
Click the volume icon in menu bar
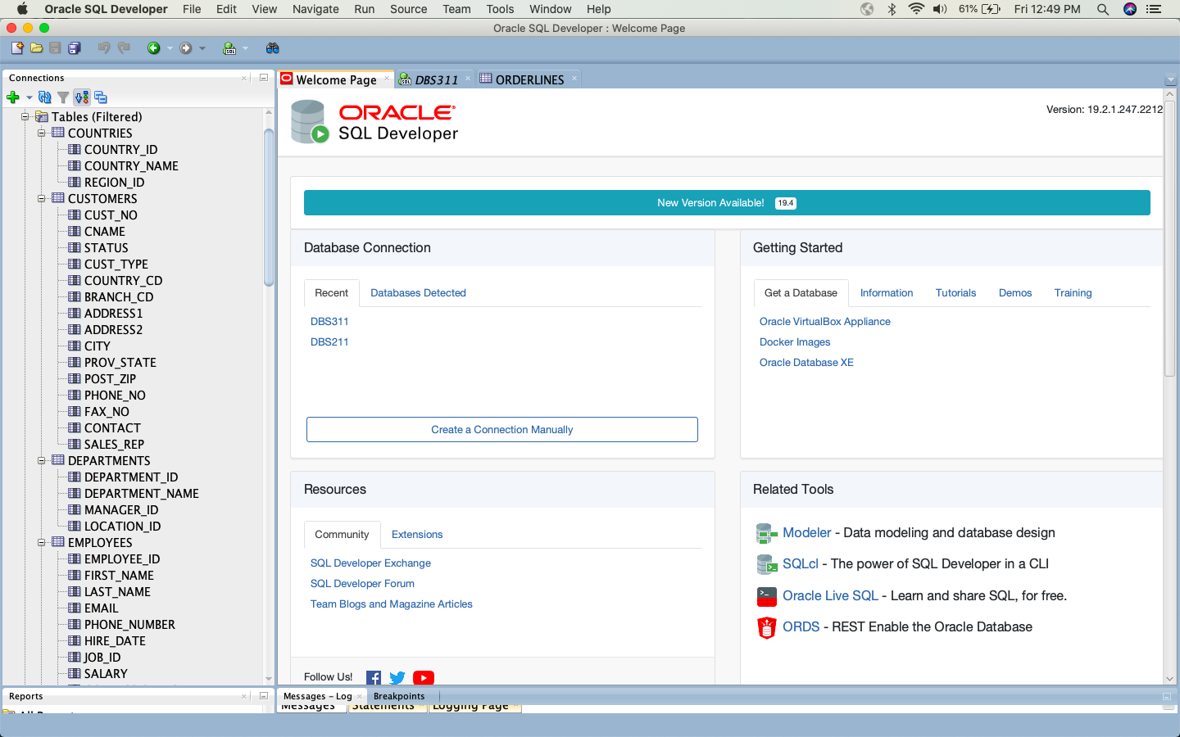point(940,9)
